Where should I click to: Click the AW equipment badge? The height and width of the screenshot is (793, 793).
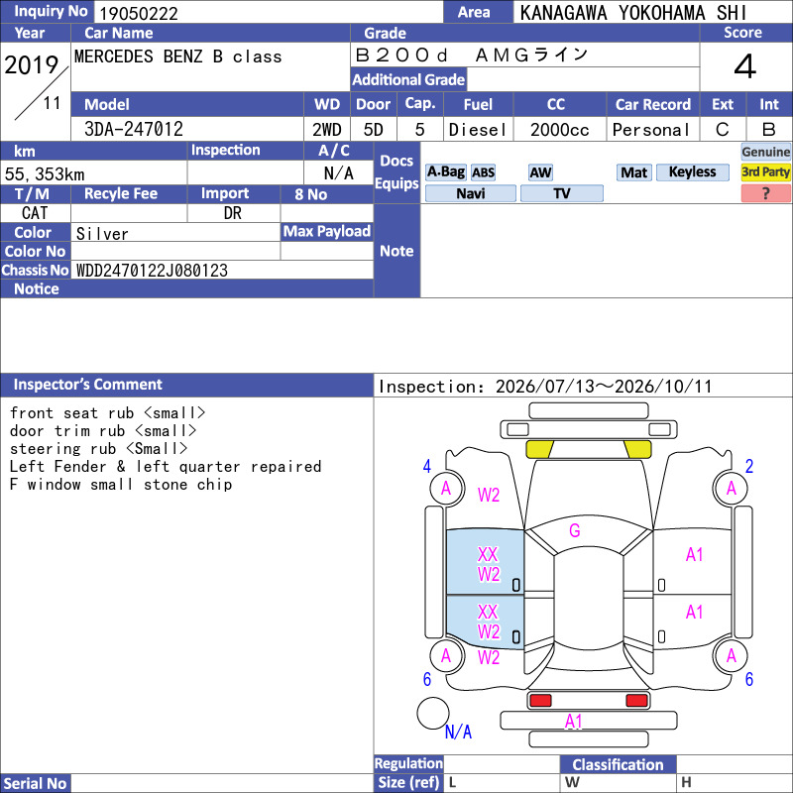coord(540,172)
